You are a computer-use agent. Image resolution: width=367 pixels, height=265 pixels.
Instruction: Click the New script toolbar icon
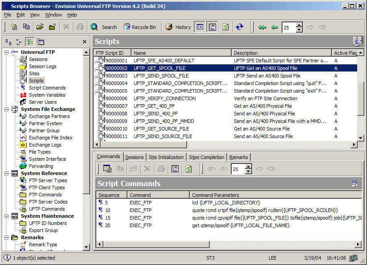tap(14, 27)
